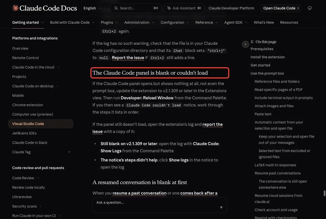Click the Ask Assistant sparkle icon
This screenshot has width=326, height=219.
[x=169, y=8]
